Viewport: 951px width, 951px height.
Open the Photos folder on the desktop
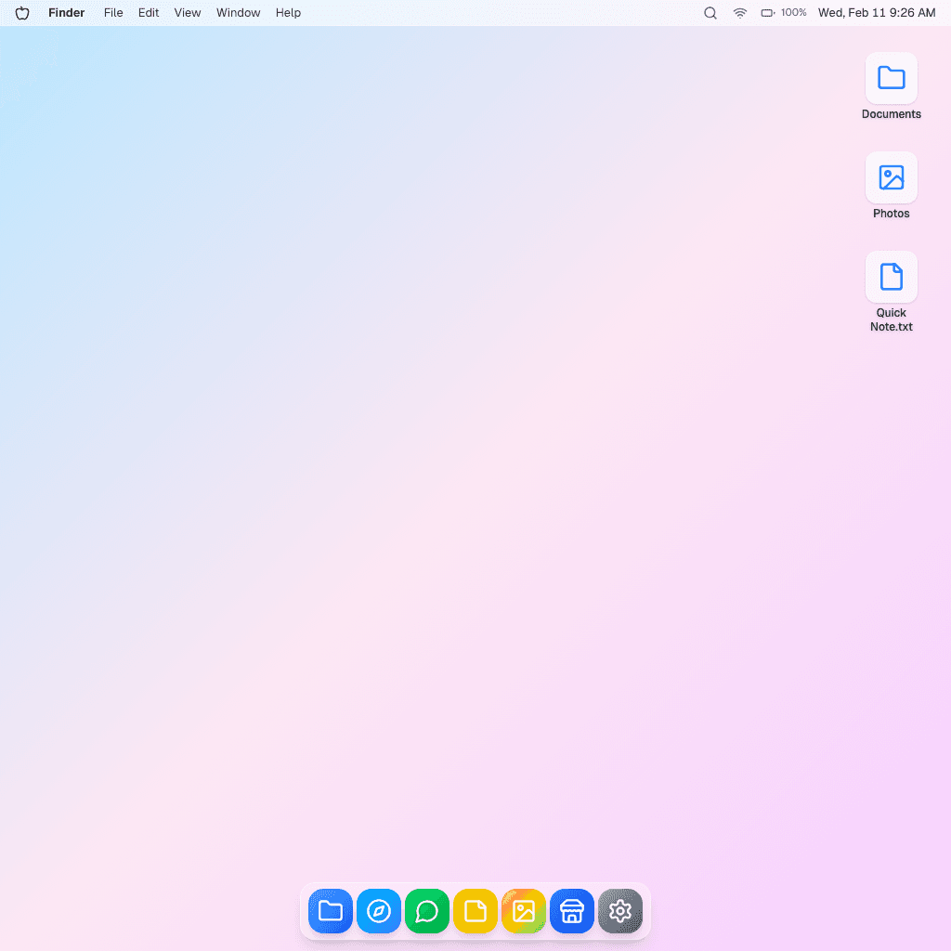(891, 177)
